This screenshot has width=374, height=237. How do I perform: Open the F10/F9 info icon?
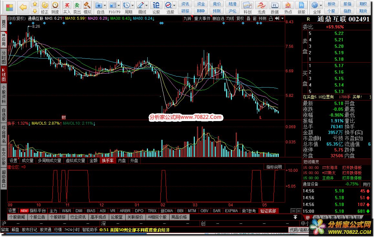click(x=112, y=5)
